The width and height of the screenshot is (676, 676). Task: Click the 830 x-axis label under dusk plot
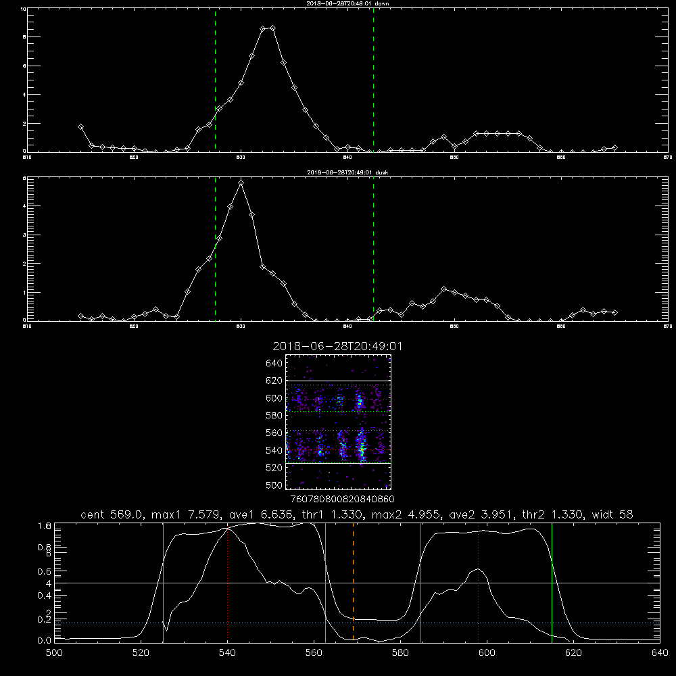coord(241,327)
